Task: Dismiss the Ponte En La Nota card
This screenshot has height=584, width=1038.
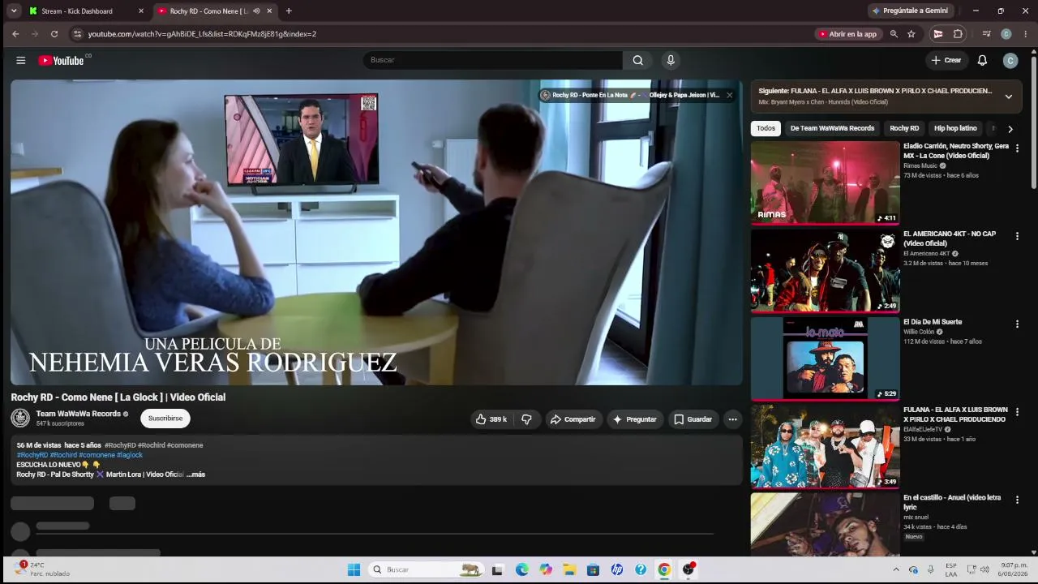Action: pyautogui.click(x=729, y=95)
